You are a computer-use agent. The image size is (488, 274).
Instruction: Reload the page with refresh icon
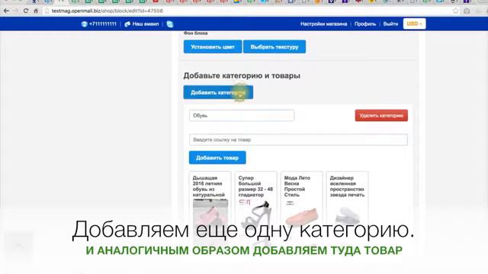(26, 11)
